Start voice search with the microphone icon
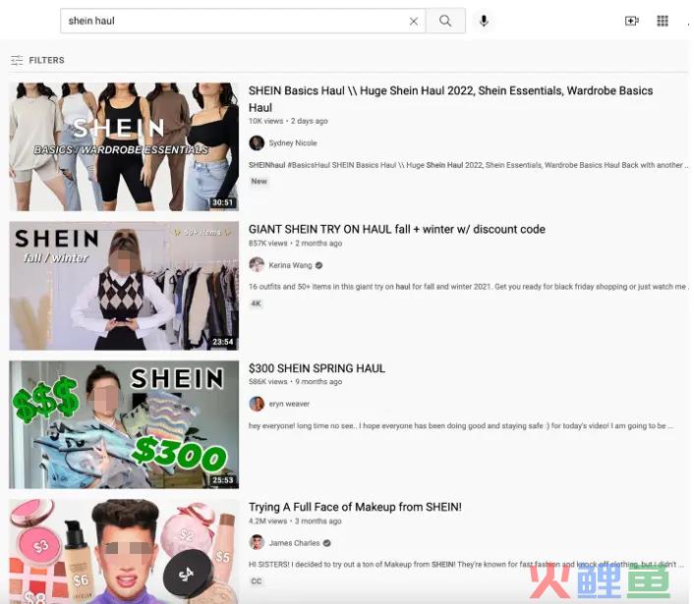 [x=484, y=21]
